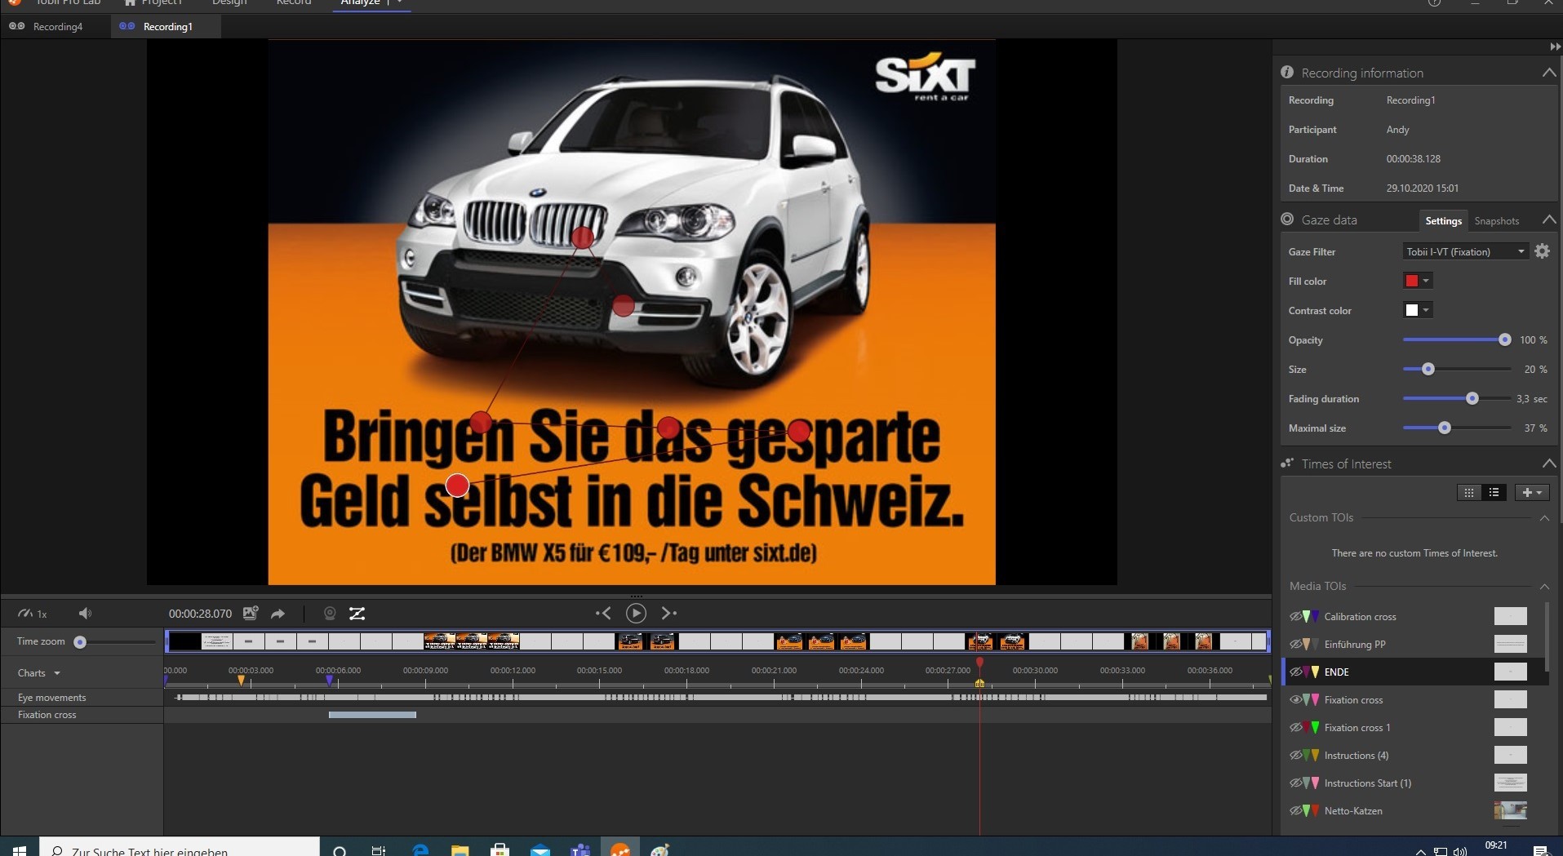The image size is (1563, 856).
Task: Toggle the gaze path Z-line icon
Action: click(x=357, y=614)
